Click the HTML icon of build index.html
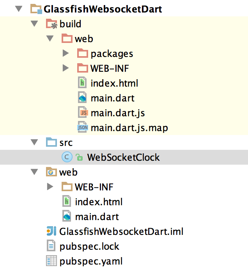The width and height of the screenshot is (248, 270). (83, 83)
